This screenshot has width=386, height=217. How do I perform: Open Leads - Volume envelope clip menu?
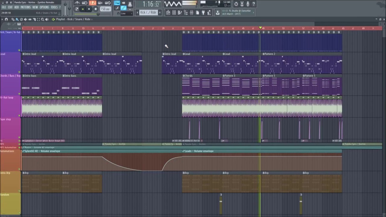pyautogui.click(x=184, y=151)
